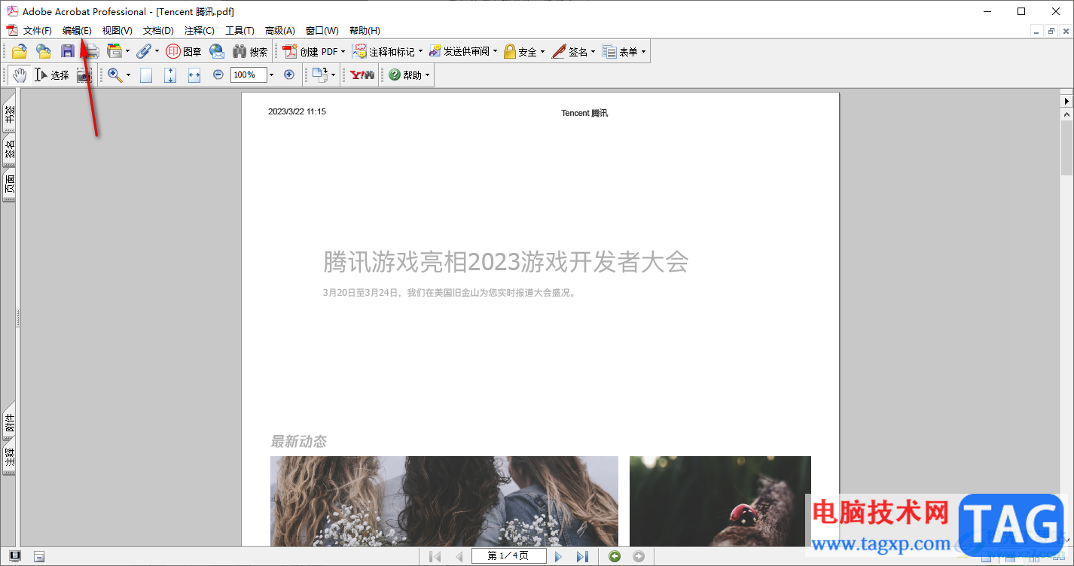Select the snapshot camera tool
The image size is (1074, 566).
click(x=84, y=75)
